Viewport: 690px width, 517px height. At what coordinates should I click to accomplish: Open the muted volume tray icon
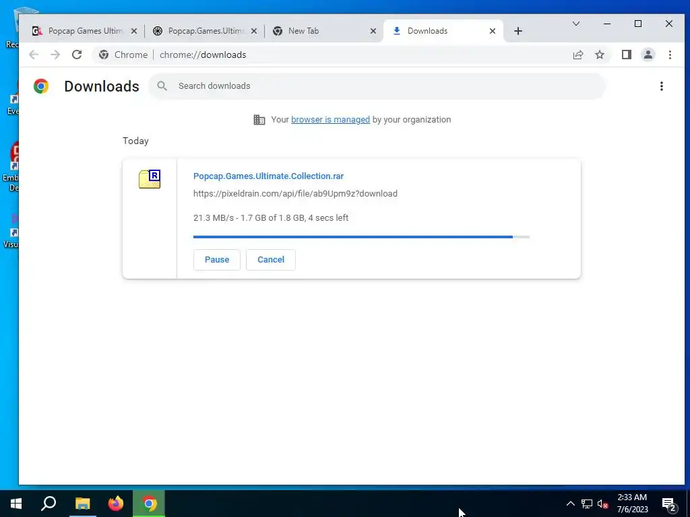(603, 504)
